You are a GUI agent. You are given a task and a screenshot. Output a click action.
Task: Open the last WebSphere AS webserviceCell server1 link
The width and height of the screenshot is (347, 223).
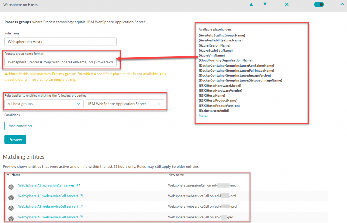pyautogui.click(x=48, y=217)
